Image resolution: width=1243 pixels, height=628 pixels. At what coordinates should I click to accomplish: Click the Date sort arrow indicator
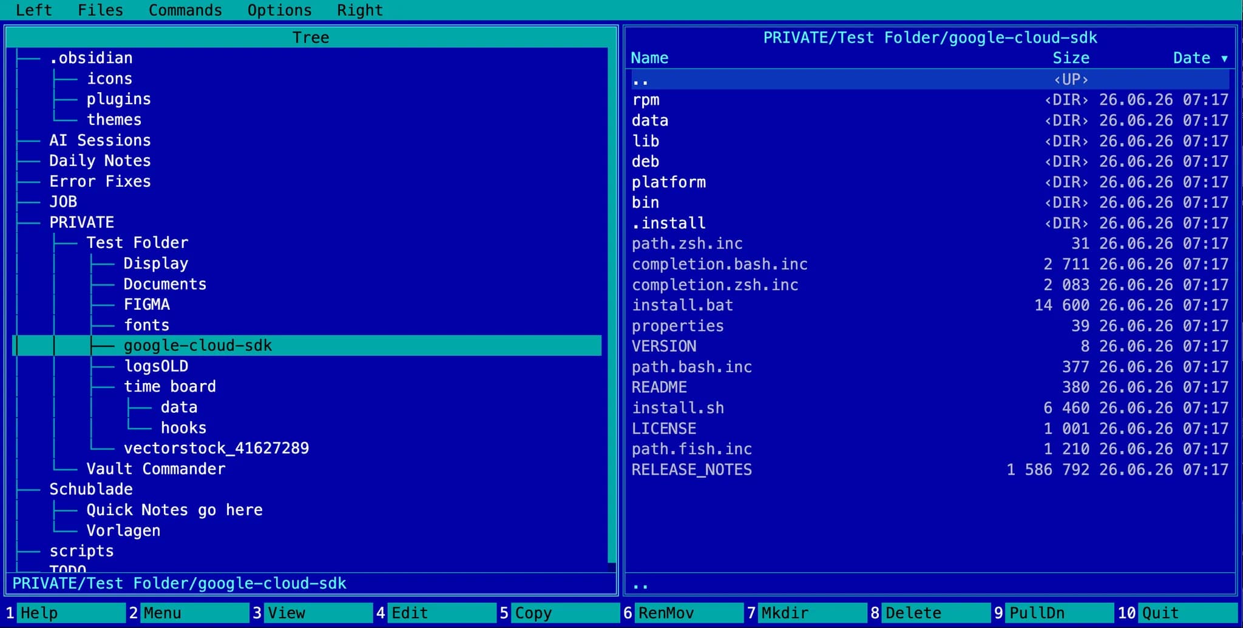tap(1224, 58)
